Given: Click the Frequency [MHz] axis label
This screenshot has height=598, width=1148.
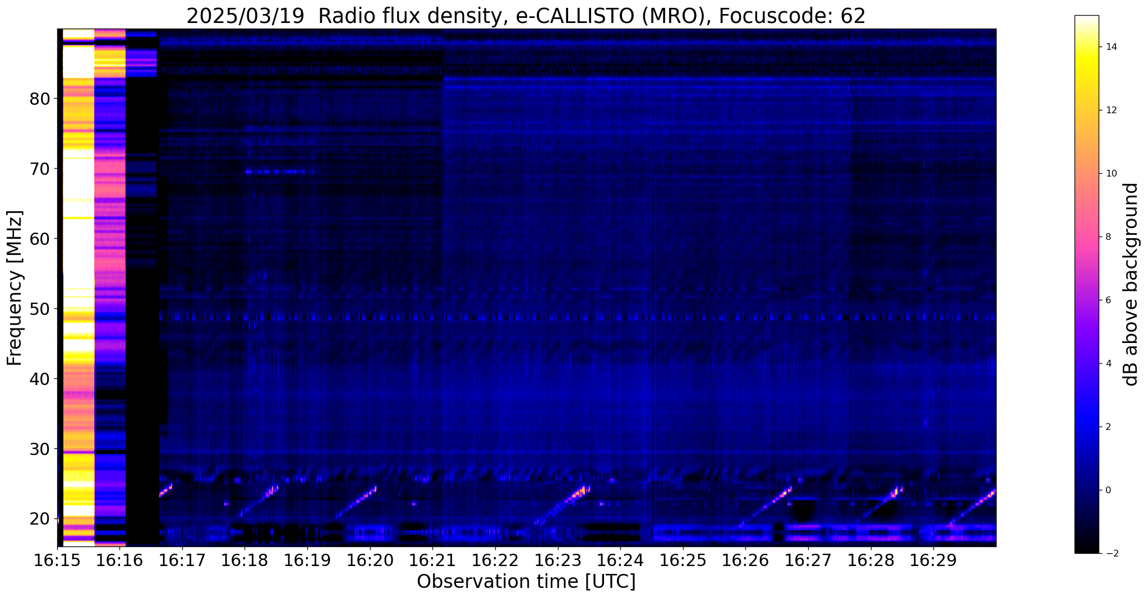Looking at the screenshot, I should point(15,288).
